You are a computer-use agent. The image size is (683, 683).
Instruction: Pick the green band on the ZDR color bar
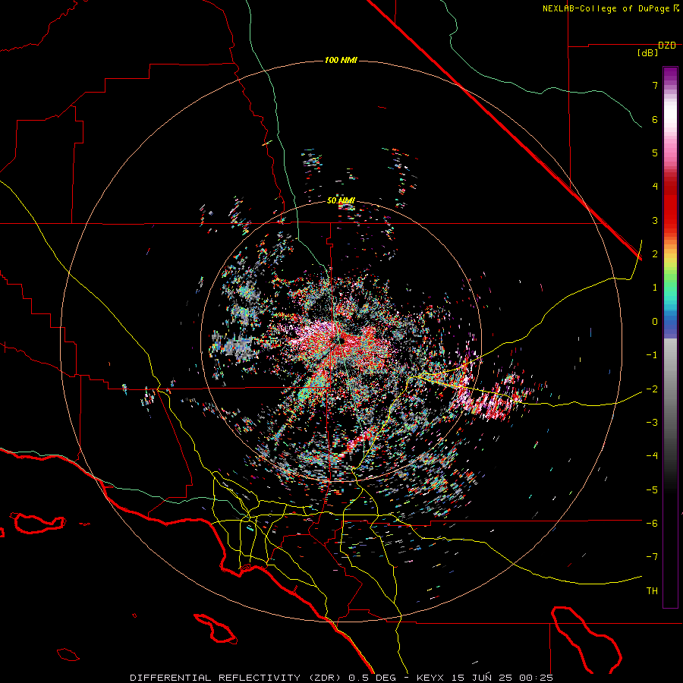pyautogui.click(x=670, y=281)
